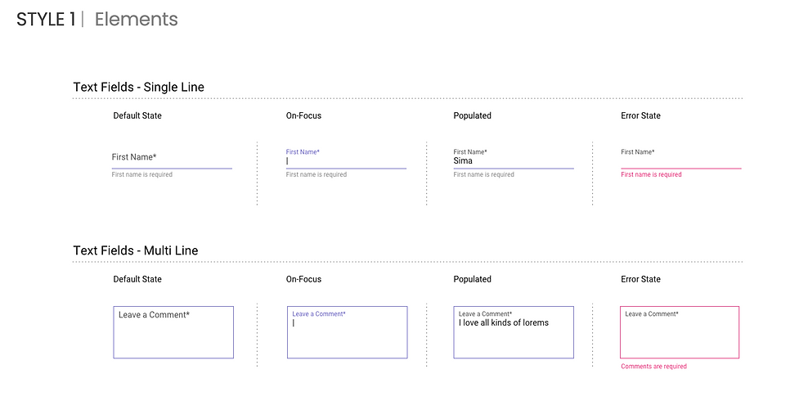Image resolution: width=799 pixels, height=401 pixels.
Task: Click the multi-line 'Default State' column label
Action: pyautogui.click(x=137, y=279)
